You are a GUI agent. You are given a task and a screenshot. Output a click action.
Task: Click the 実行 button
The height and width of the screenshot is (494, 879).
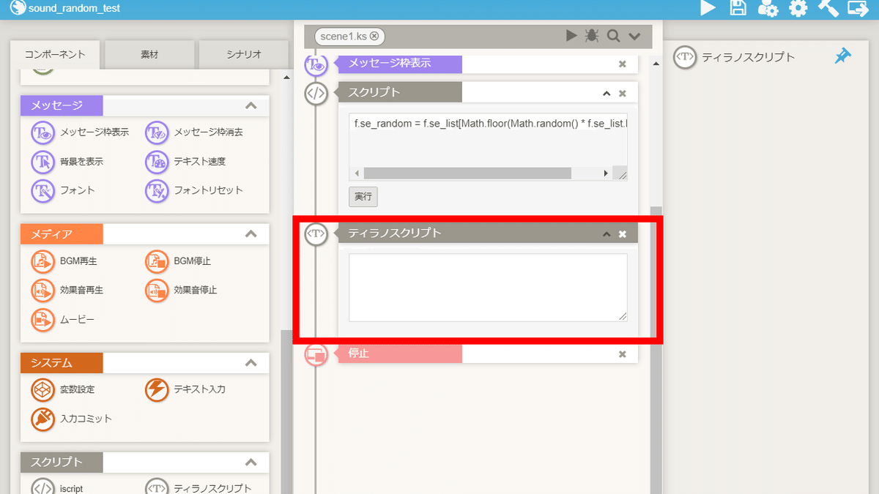[363, 196]
